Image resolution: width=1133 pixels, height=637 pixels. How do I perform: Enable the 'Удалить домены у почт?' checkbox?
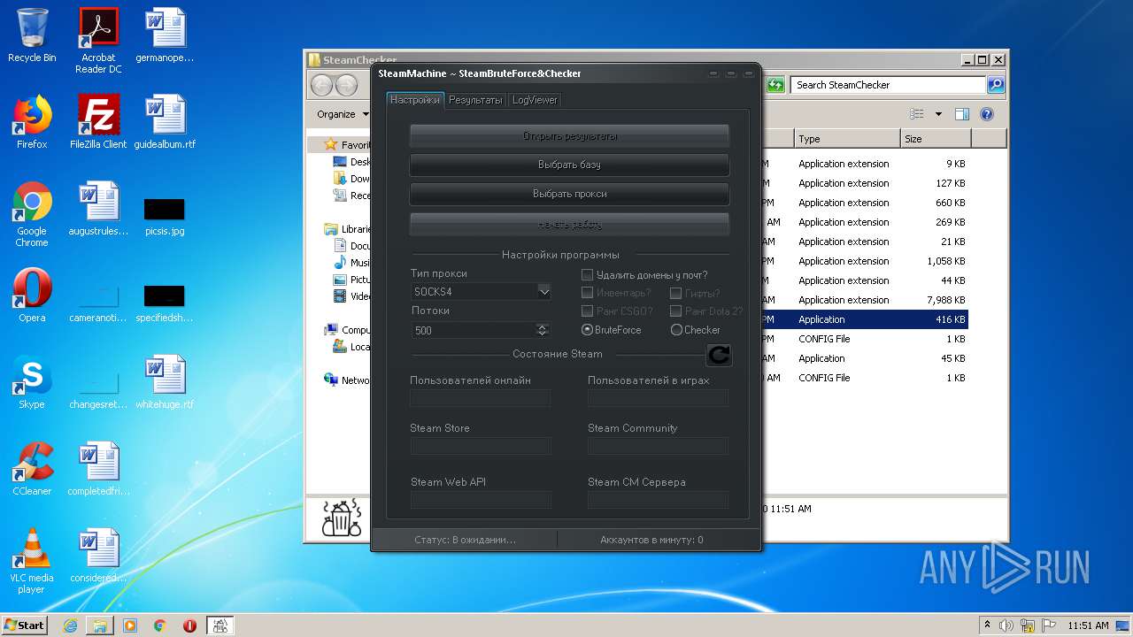coord(587,275)
